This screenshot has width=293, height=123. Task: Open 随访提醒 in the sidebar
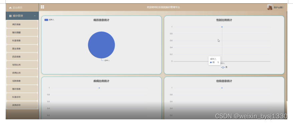(22, 32)
